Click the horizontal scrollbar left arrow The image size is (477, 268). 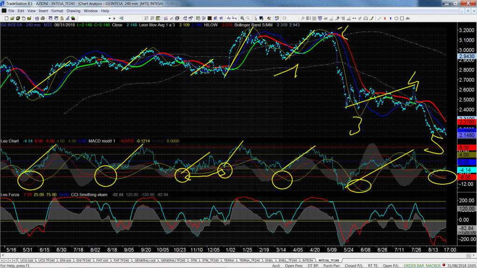coord(2,255)
